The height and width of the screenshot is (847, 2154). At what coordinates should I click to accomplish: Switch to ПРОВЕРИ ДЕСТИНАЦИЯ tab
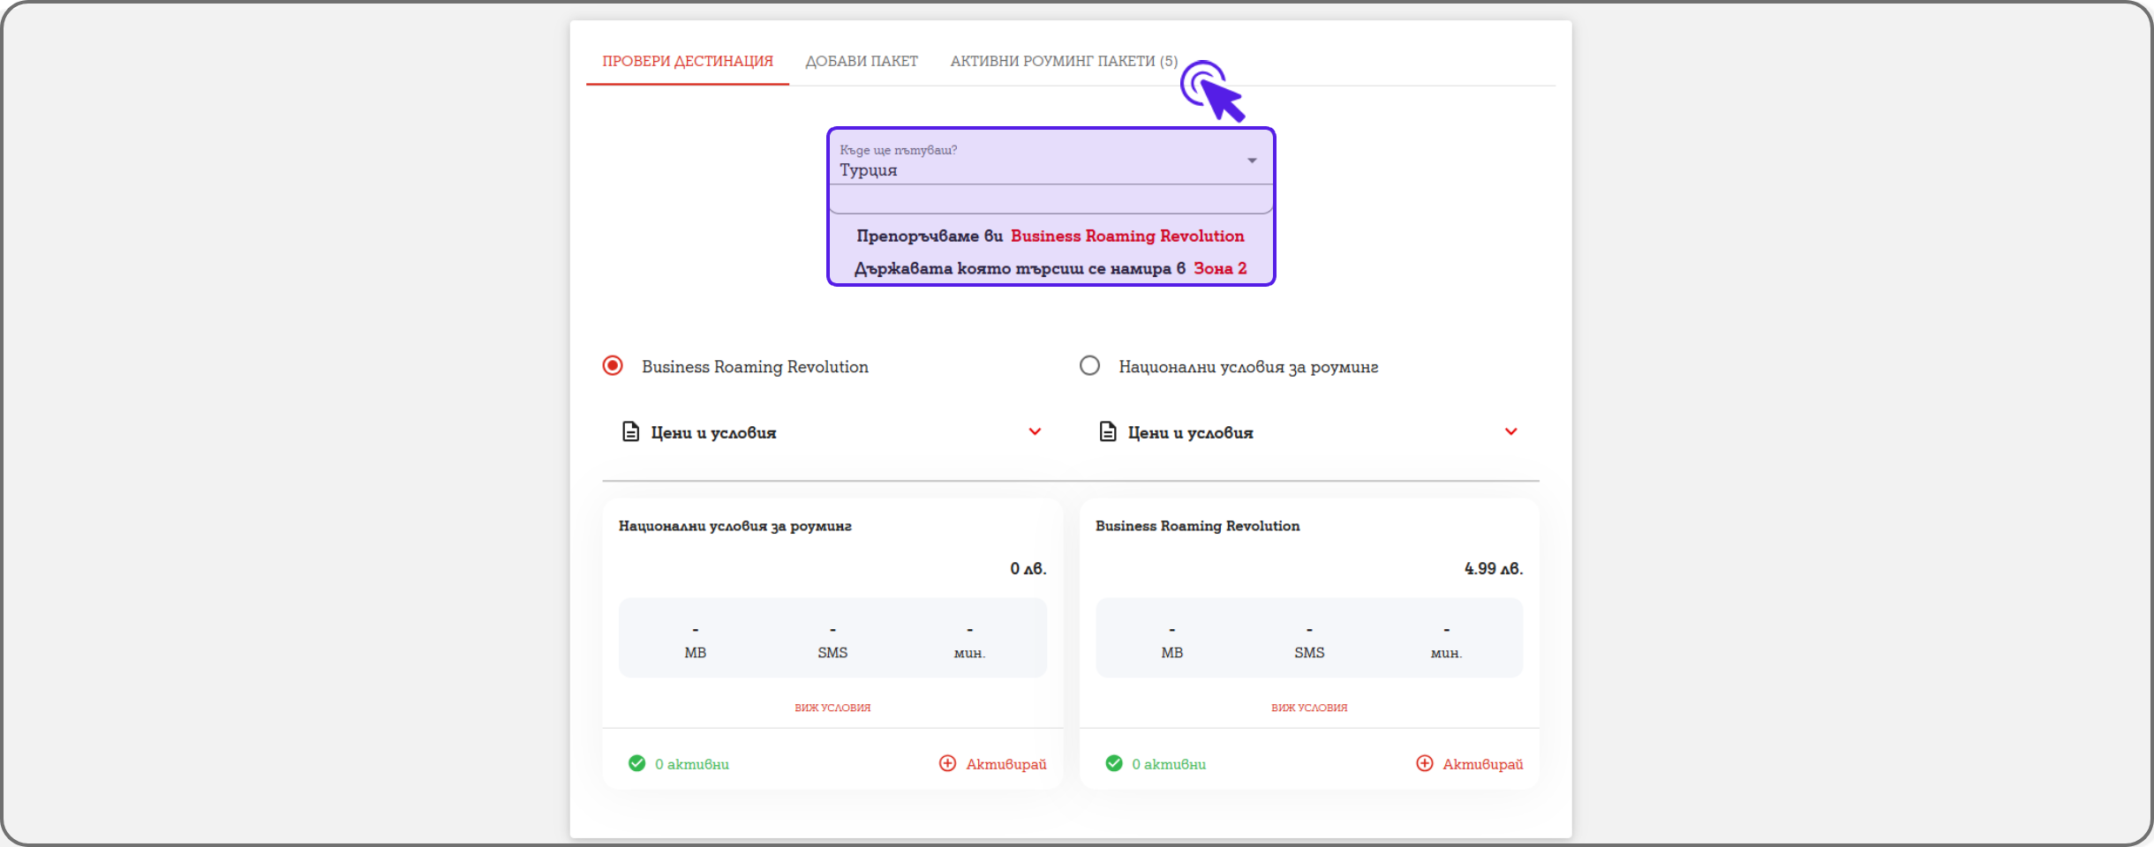[x=688, y=61]
